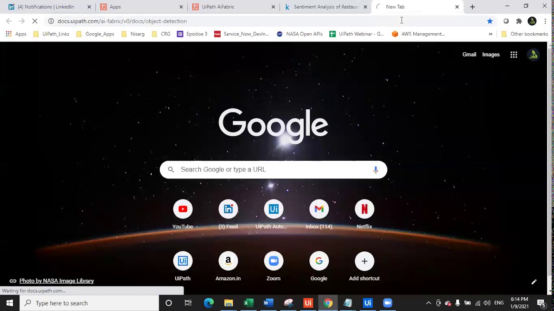Click the Google search box
The image size is (554, 311).
274,170
